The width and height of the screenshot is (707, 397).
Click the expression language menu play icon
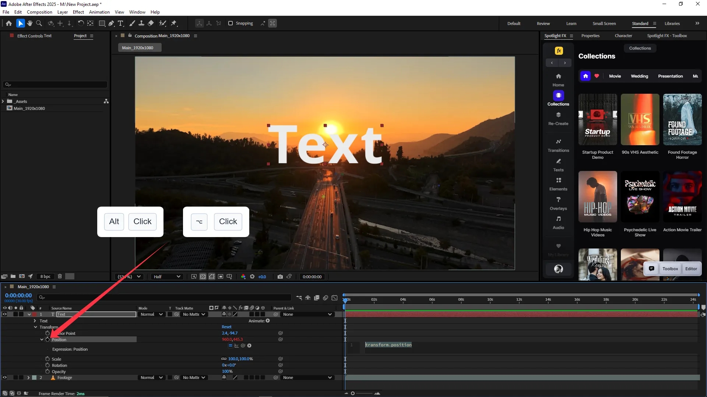(249, 346)
